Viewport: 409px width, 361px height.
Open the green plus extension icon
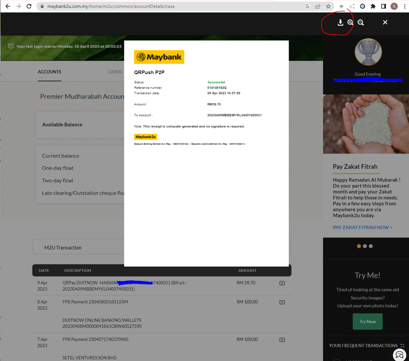point(341,6)
